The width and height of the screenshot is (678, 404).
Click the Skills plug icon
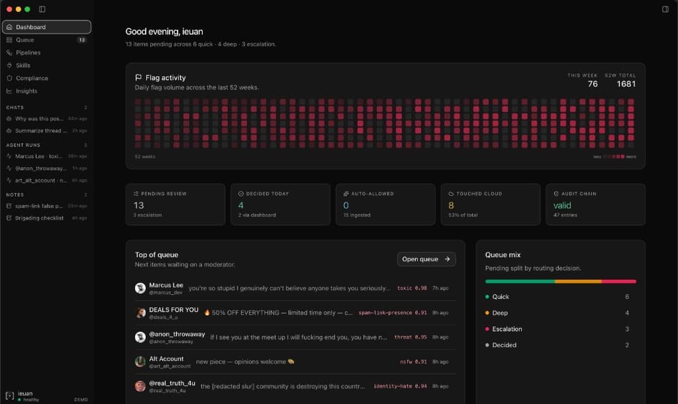pyautogui.click(x=9, y=65)
